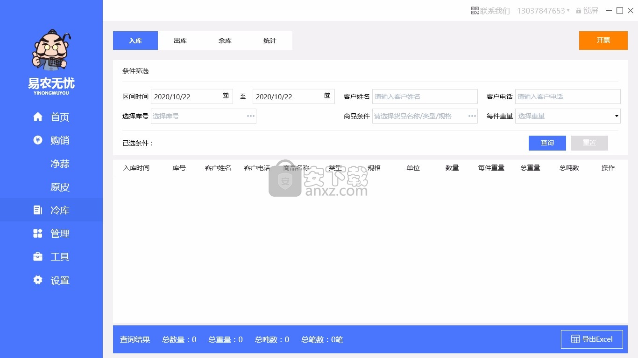Click the 单位 column header
The height and width of the screenshot is (358, 638).
[413, 168]
